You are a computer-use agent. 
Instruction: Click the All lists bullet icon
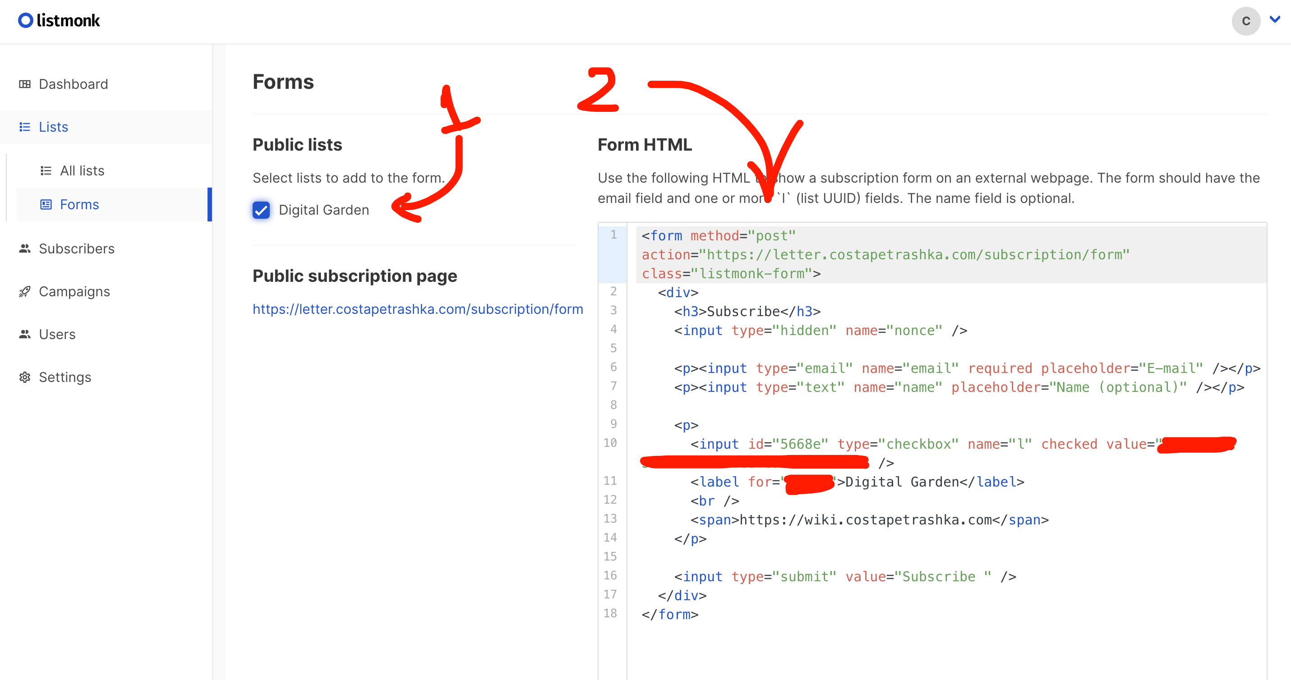(46, 171)
